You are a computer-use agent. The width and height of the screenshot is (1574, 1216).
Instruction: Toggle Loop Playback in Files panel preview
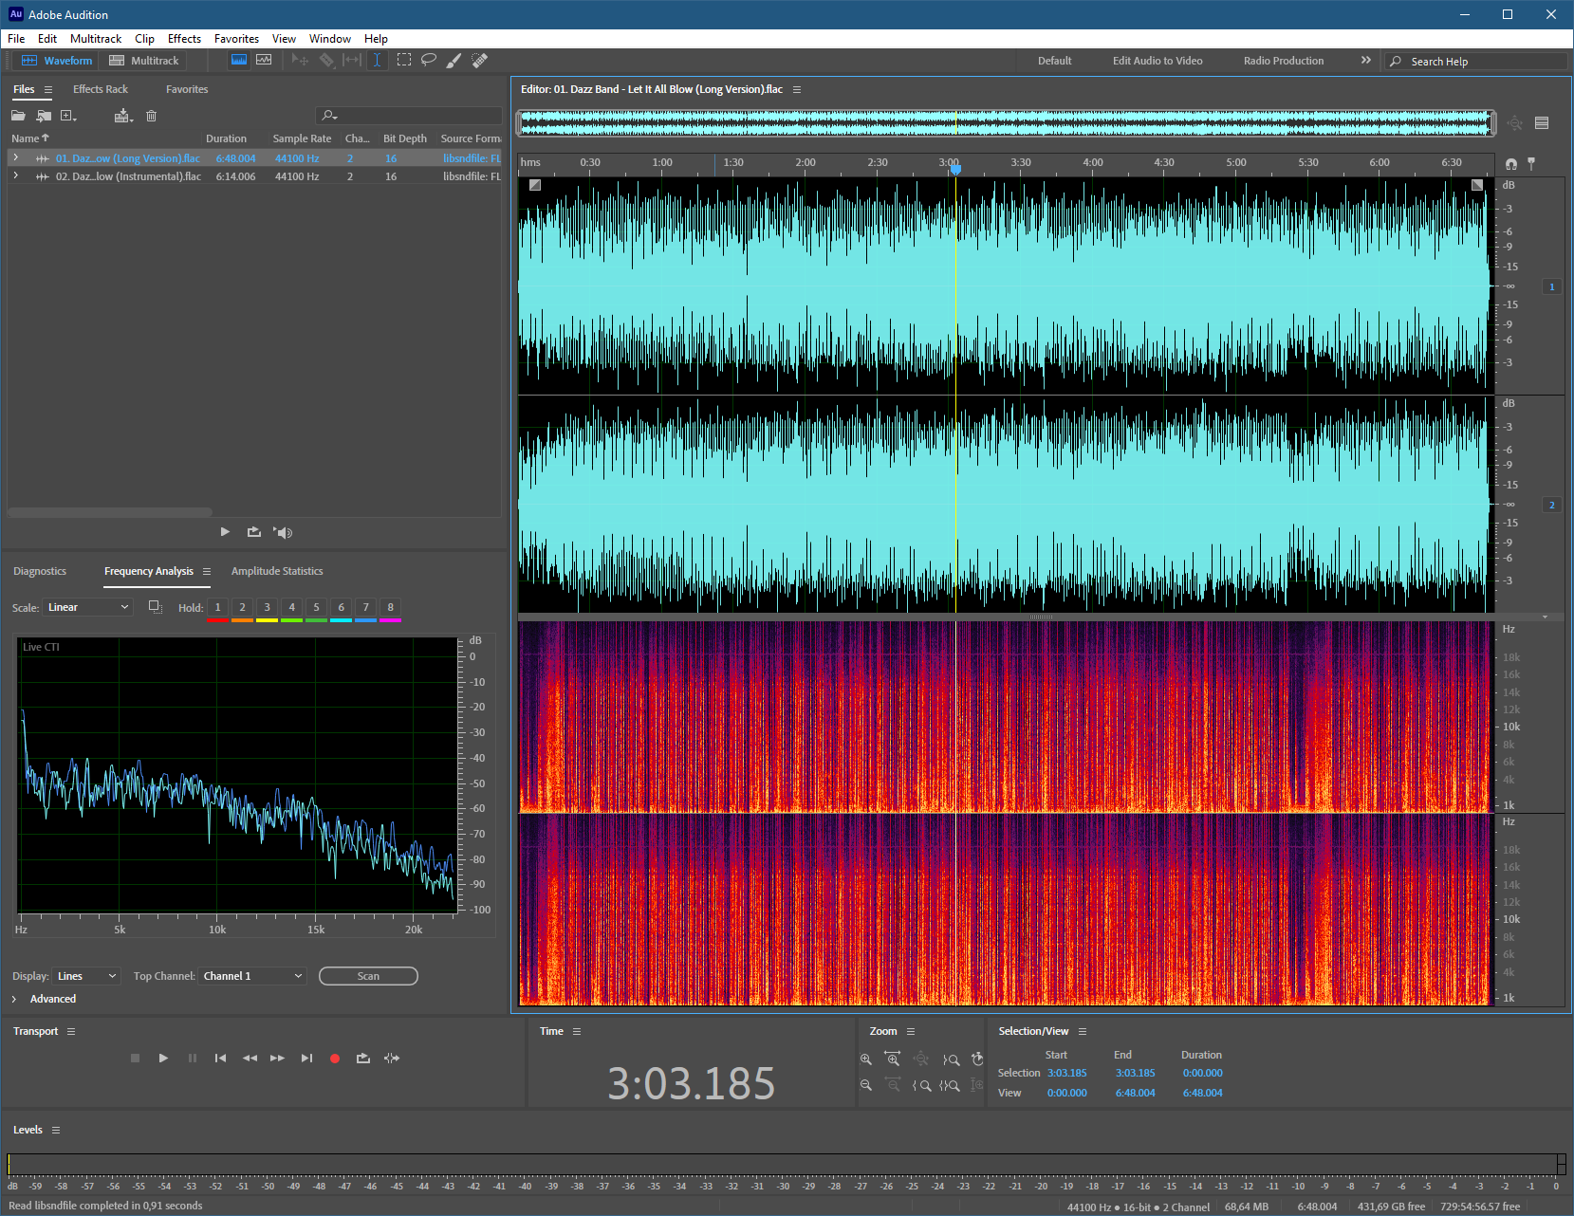point(253,532)
